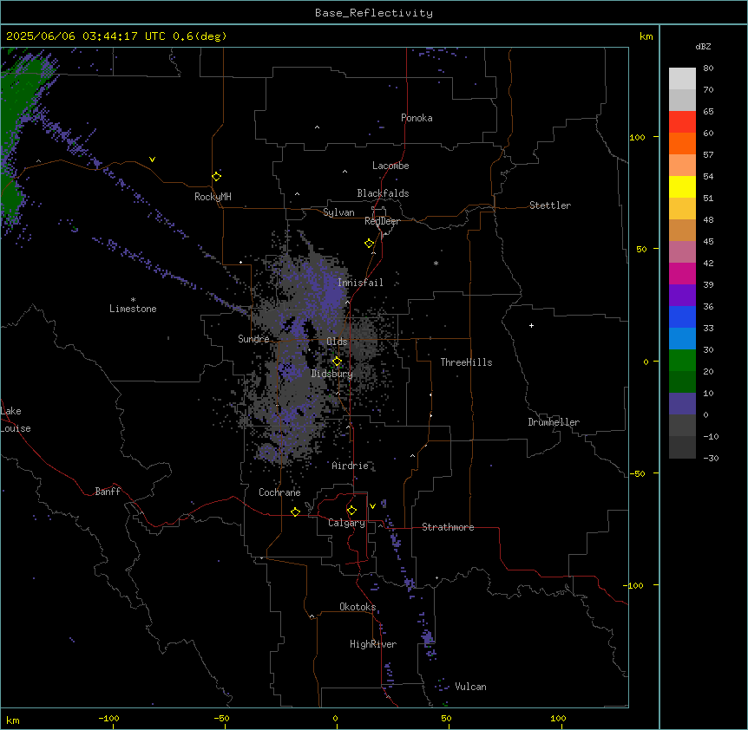Click the Okotoks label

pyautogui.click(x=358, y=607)
